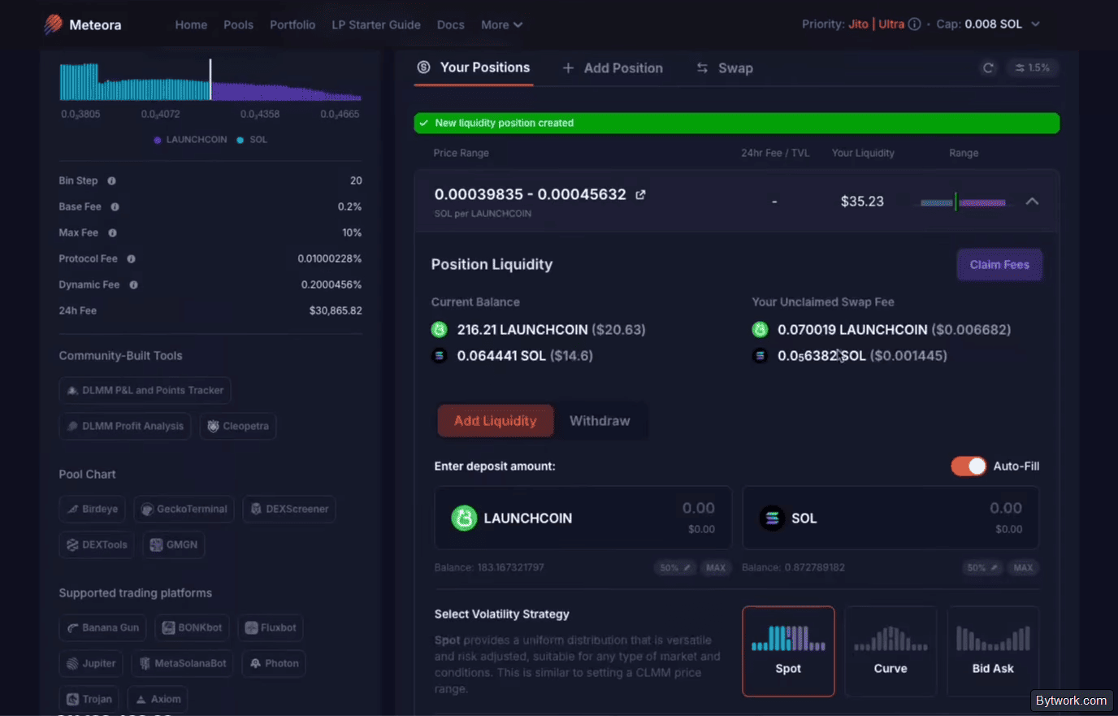Open slippage settings showing 1.5%

click(1032, 68)
